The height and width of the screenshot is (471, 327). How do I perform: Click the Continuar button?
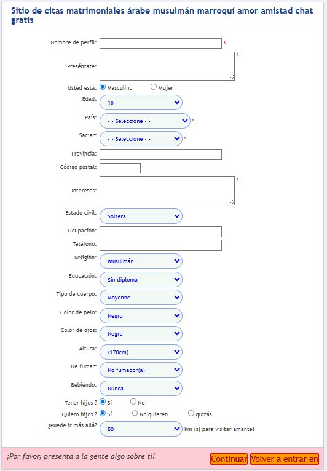pyautogui.click(x=229, y=459)
